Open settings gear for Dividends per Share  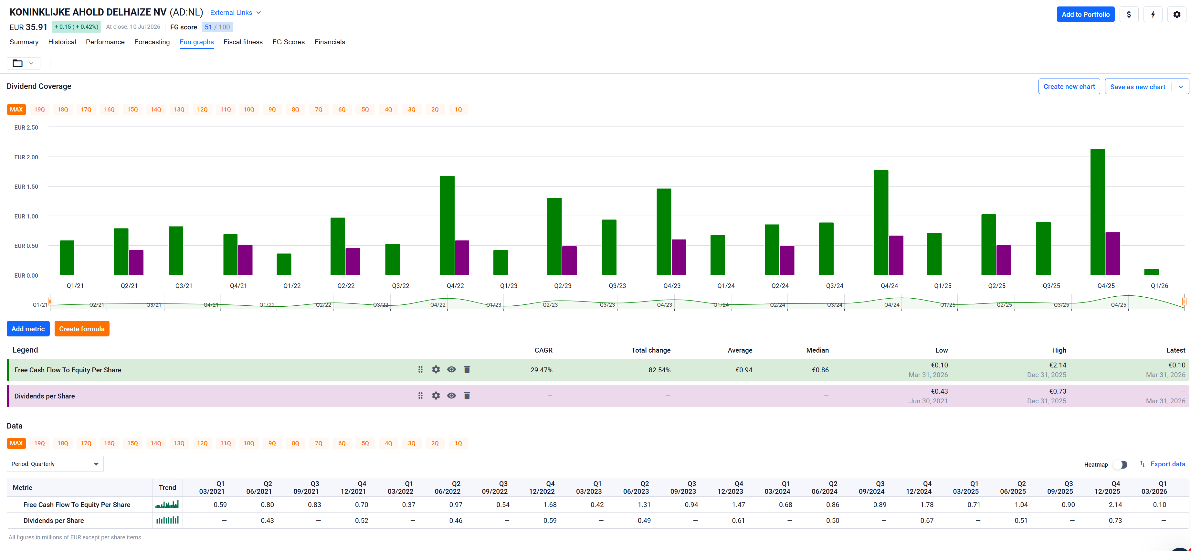[436, 396]
